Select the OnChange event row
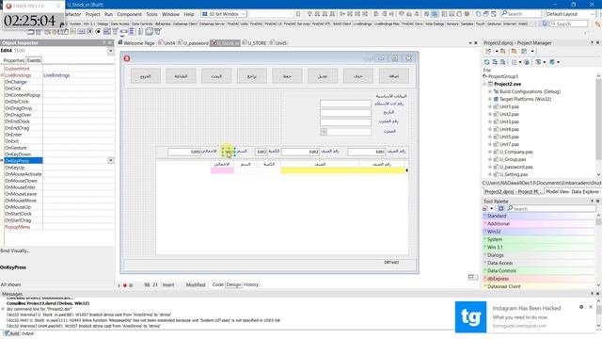Image resolution: width=602 pixels, height=339 pixels. pyautogui.click(x=59, y=82)
